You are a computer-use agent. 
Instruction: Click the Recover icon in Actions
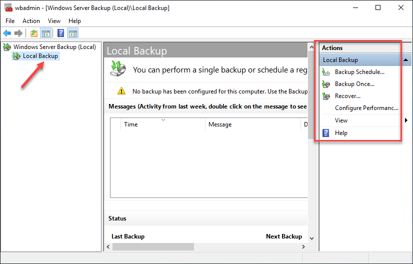tap(326, 96)
